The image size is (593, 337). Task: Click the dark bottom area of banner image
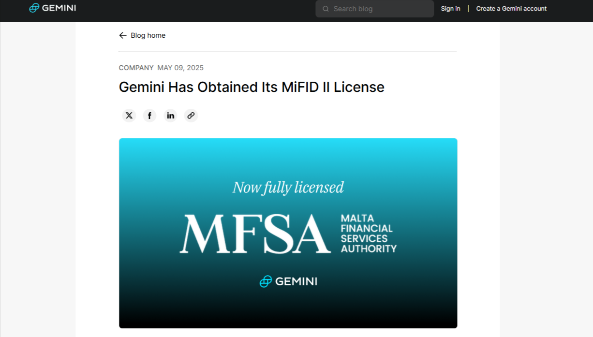[288, 314]
